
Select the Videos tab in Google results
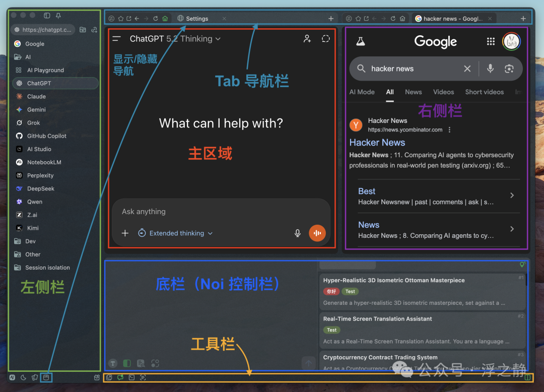pos(443,92)
